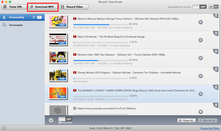The image size is (221, 131).
Task: Select the Minions balloon video thumbnail
Action: pyautogui.click(x=58, y=21)
